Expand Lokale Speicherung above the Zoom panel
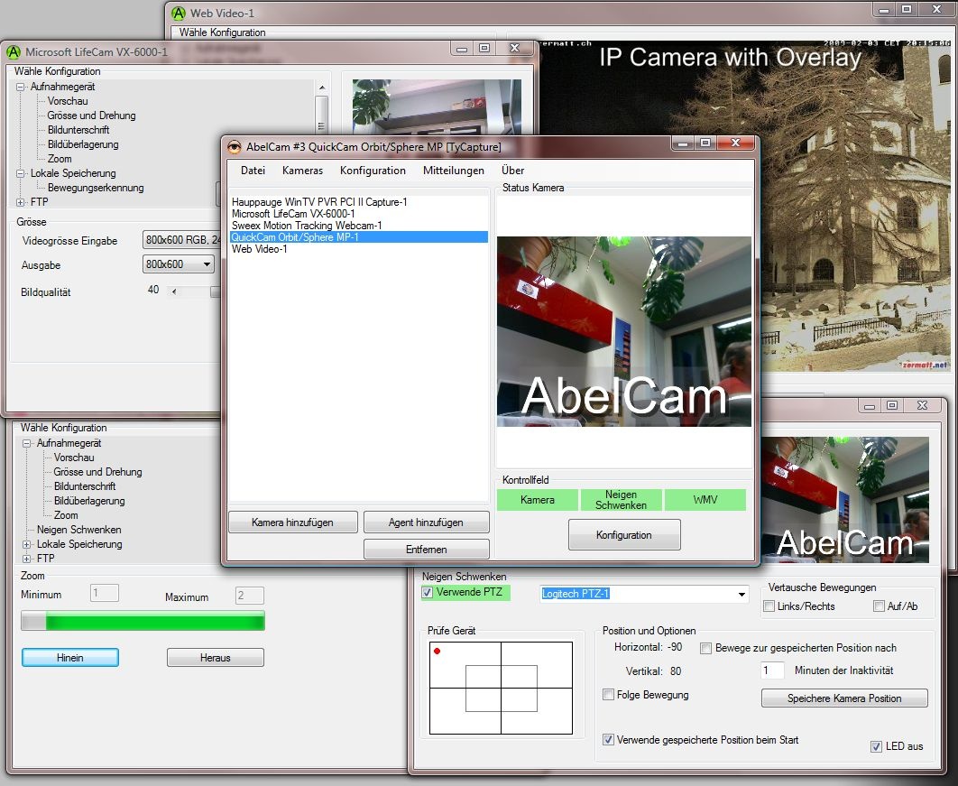The height and width of the screenshot is (786, 958). (x=27, y=544)
